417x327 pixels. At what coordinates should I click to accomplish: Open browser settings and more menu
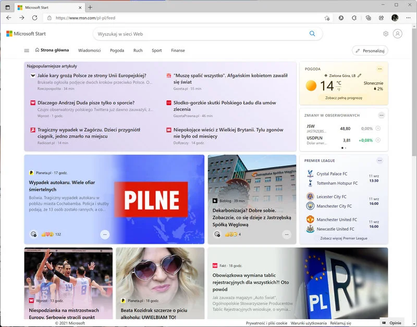click(407, 17)
